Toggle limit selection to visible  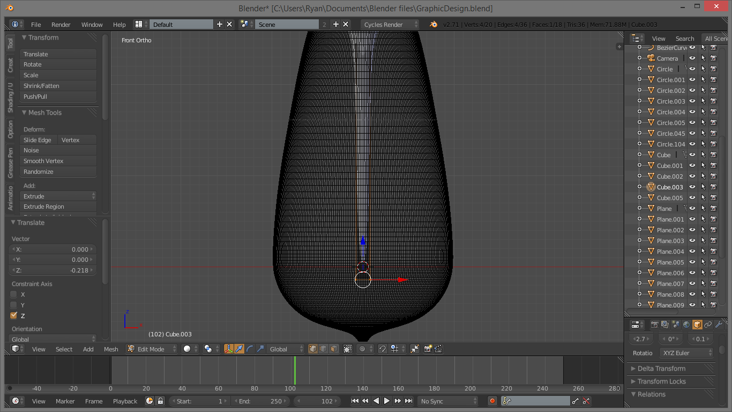(x=348, y=349)
